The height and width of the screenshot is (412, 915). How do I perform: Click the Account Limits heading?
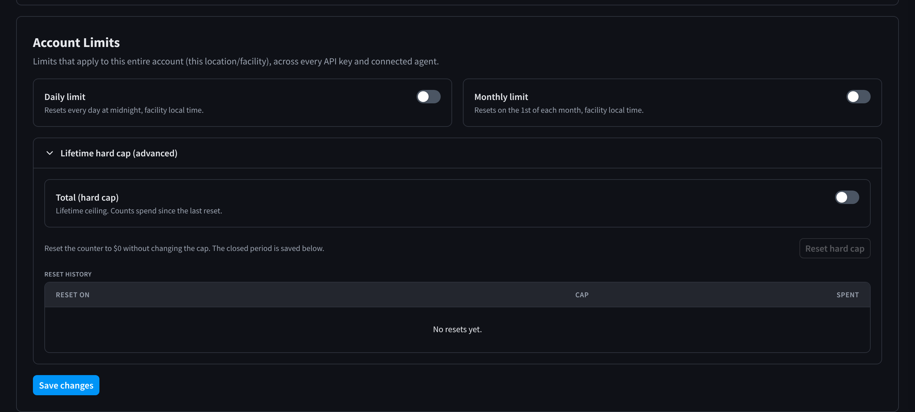point(76,43)
